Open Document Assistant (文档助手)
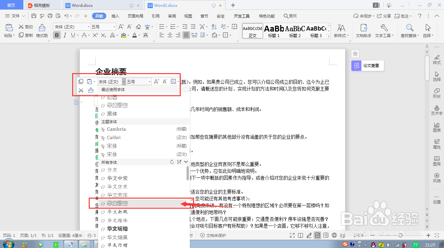444x248 pixels. tap(363, 31)
